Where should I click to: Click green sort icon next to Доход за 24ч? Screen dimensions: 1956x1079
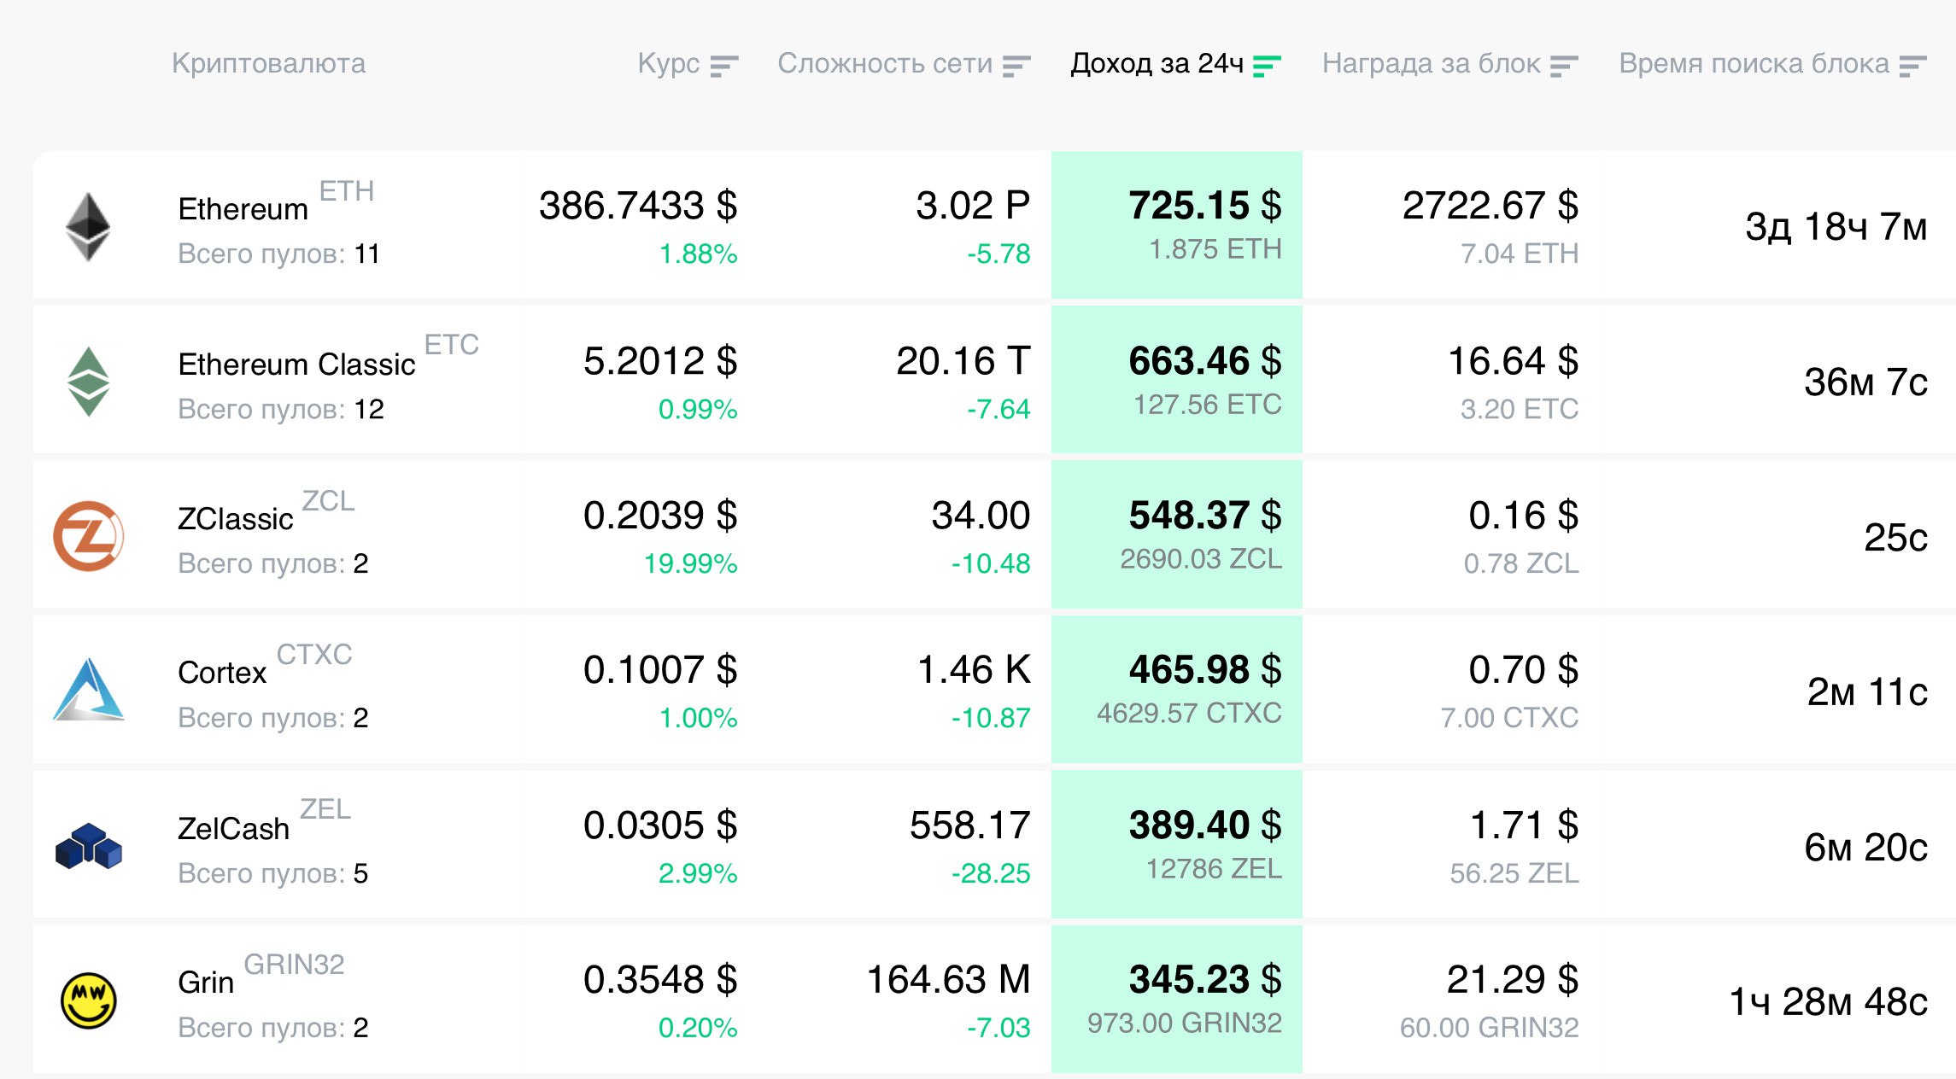point(1267,66)
